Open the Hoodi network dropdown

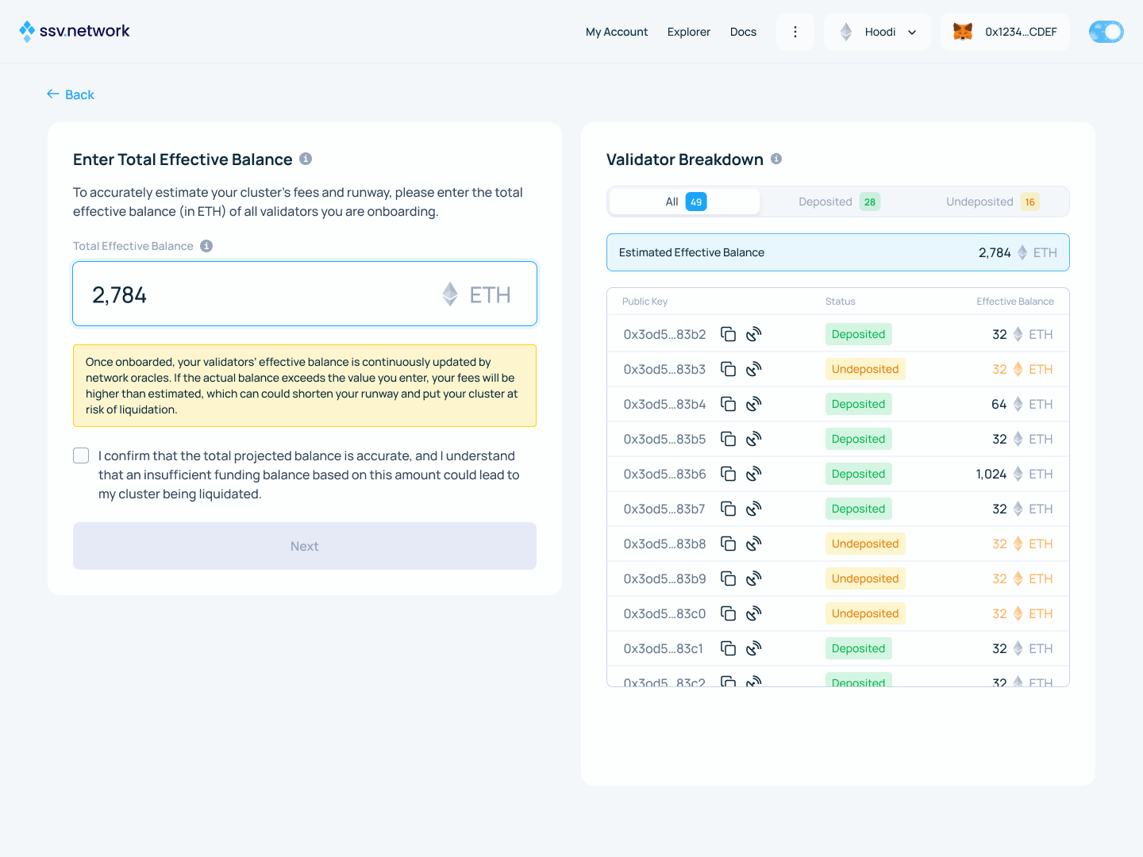[x=877, y=31]
